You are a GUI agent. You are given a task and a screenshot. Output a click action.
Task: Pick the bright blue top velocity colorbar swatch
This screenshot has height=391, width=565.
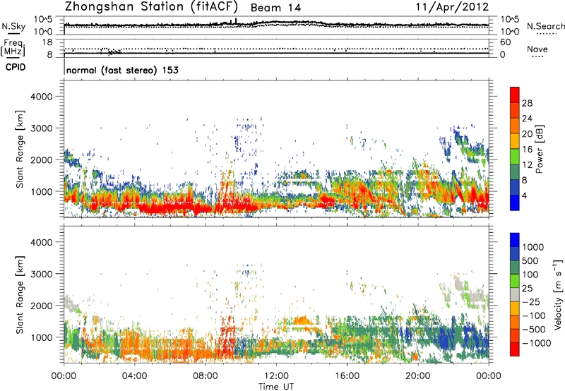point(515,240)
